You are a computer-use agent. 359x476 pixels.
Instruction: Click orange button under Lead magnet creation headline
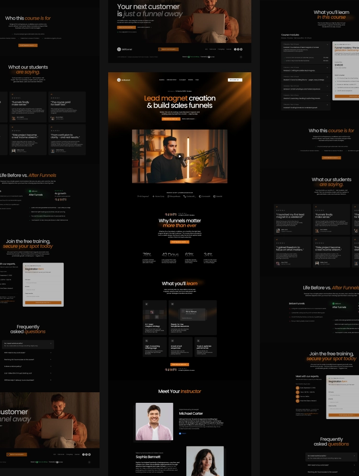point(171,119)
